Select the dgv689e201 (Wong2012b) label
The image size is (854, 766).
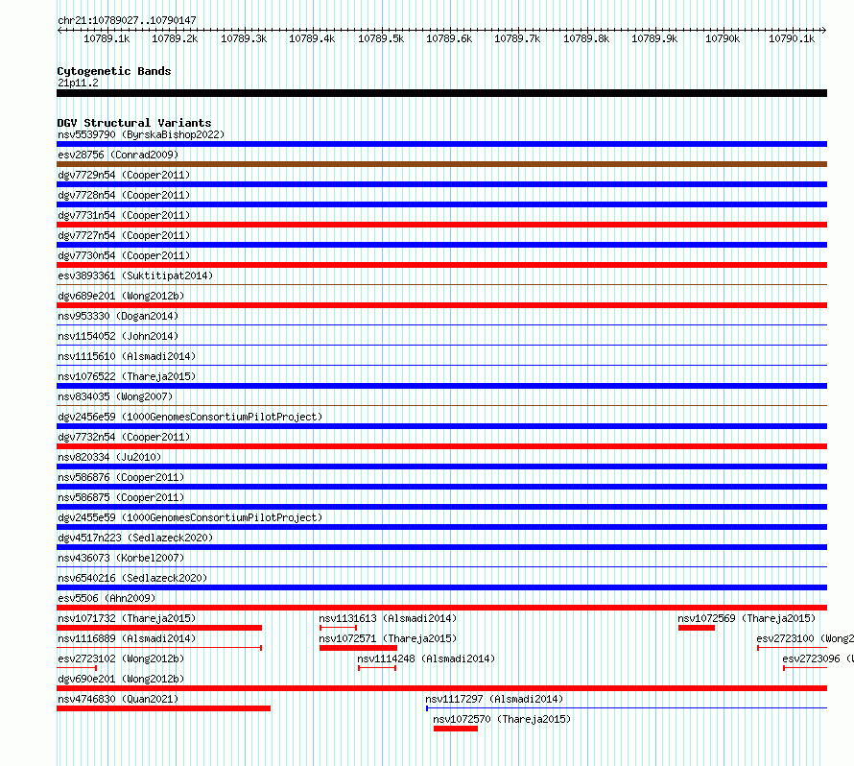click(121, 296)
